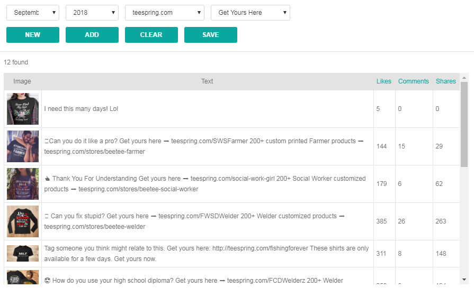Select the 'Can you fix stupid?' post text
Screen dimensions: 474x288
coord(194,221)
